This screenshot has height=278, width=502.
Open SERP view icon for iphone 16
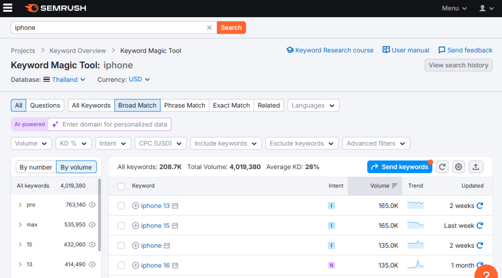(175, 266)
